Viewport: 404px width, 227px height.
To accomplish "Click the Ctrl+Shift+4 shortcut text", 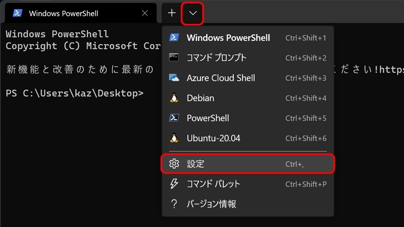I will [x=306, y=98].
